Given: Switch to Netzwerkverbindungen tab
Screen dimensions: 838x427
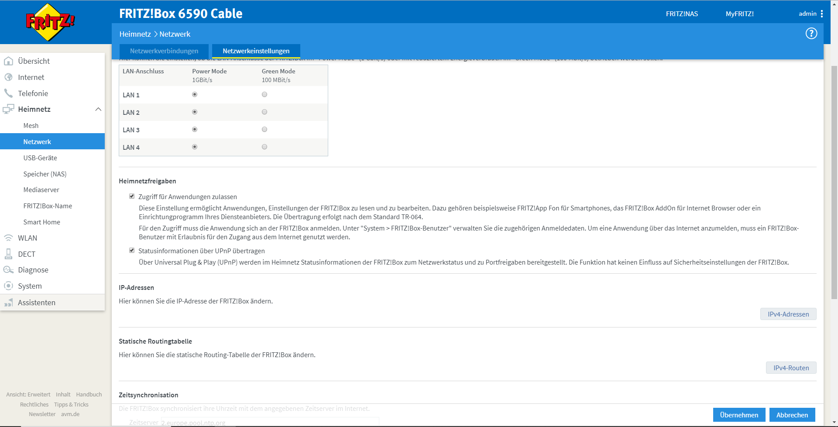Looking at the screenshot, I should (164, 51).
